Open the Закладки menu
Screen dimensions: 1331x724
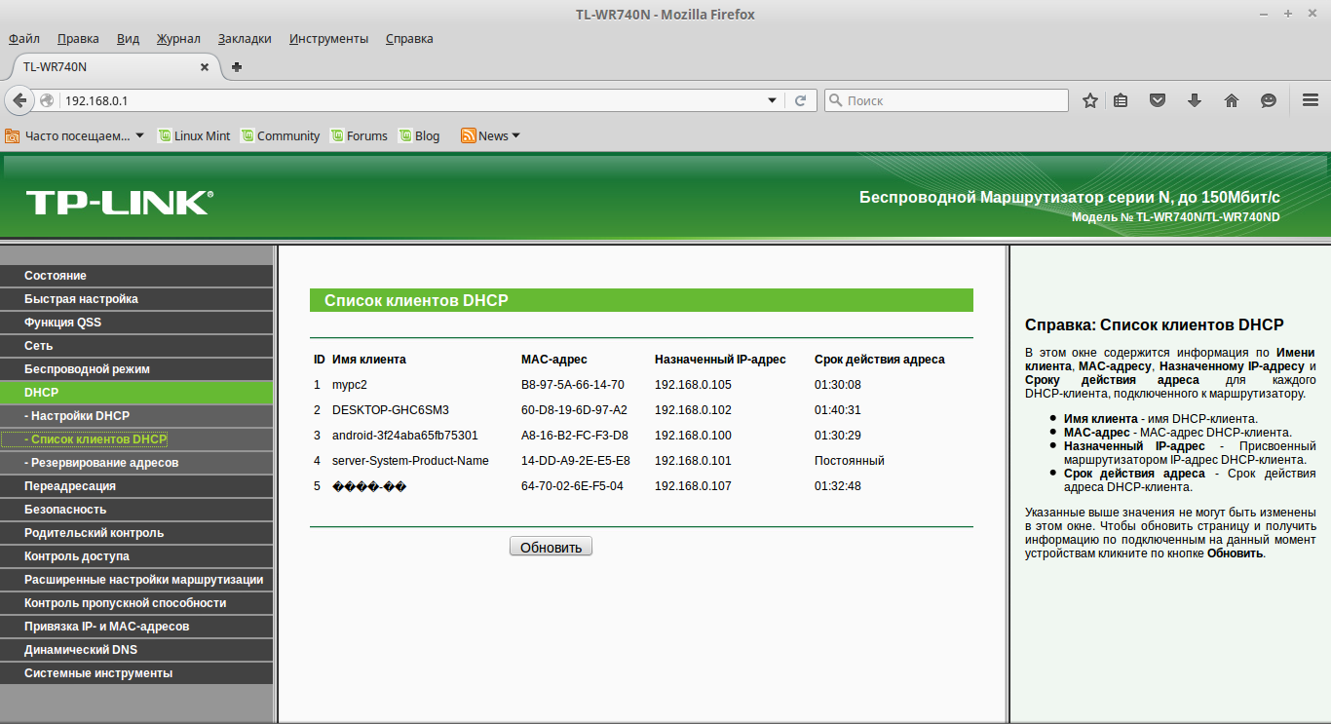coord(245,39)
